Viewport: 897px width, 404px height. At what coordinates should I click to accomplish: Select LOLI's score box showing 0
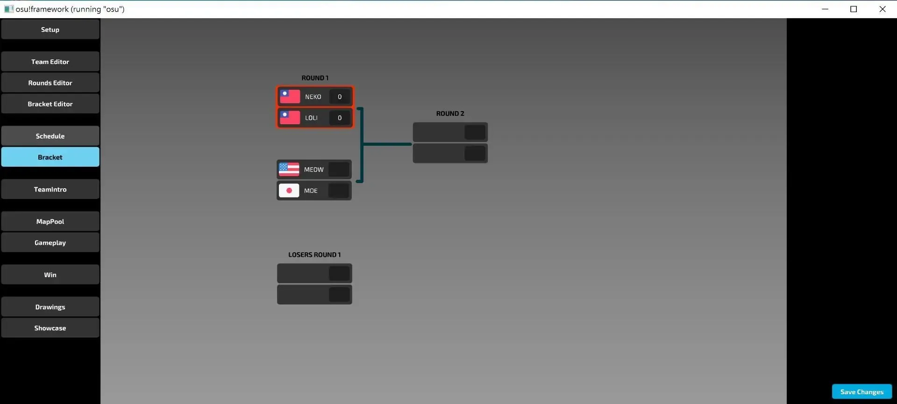point(340,118)
